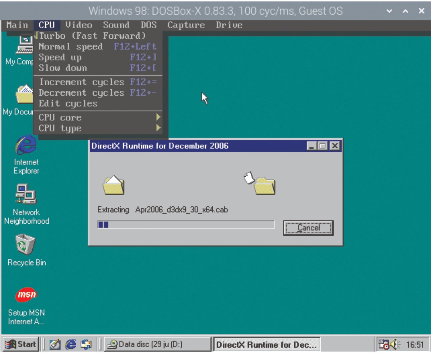Cancel the DirectX extraction
This screenshot has width=431, height=353.
[308, 228]
